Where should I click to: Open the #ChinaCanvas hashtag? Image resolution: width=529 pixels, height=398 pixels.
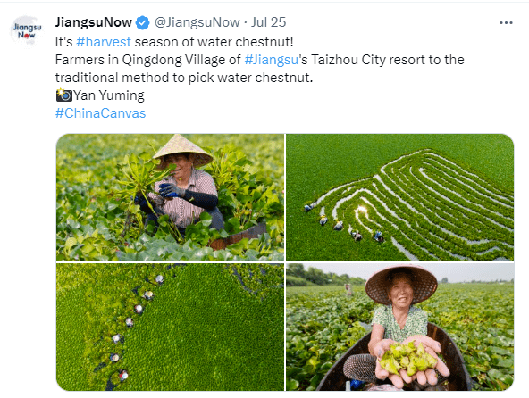[x=101, y=113]
